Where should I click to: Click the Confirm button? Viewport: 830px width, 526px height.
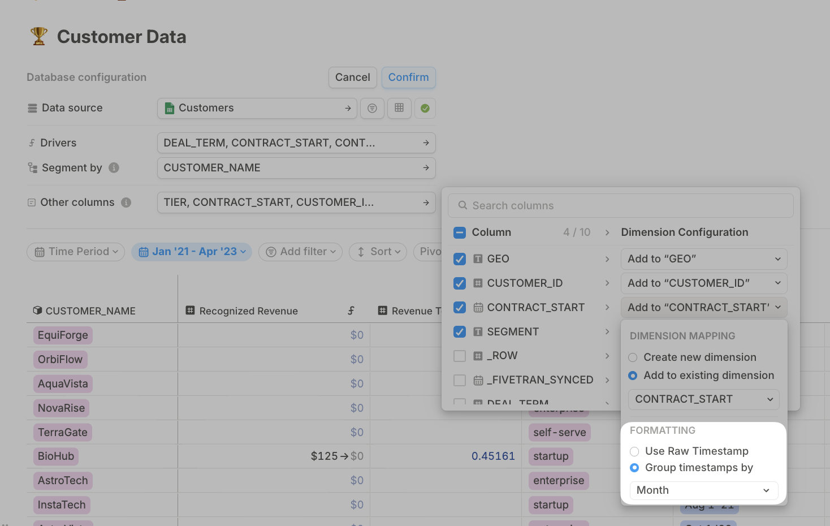coord(409,77)
